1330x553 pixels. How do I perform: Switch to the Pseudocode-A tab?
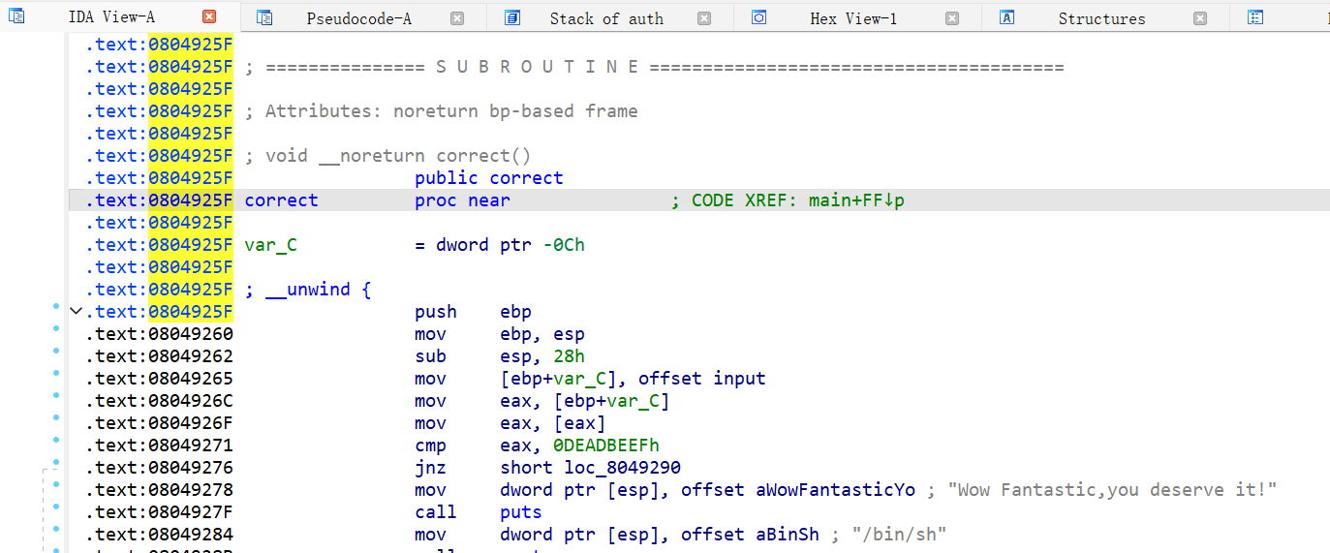click(x=358, y=18)
